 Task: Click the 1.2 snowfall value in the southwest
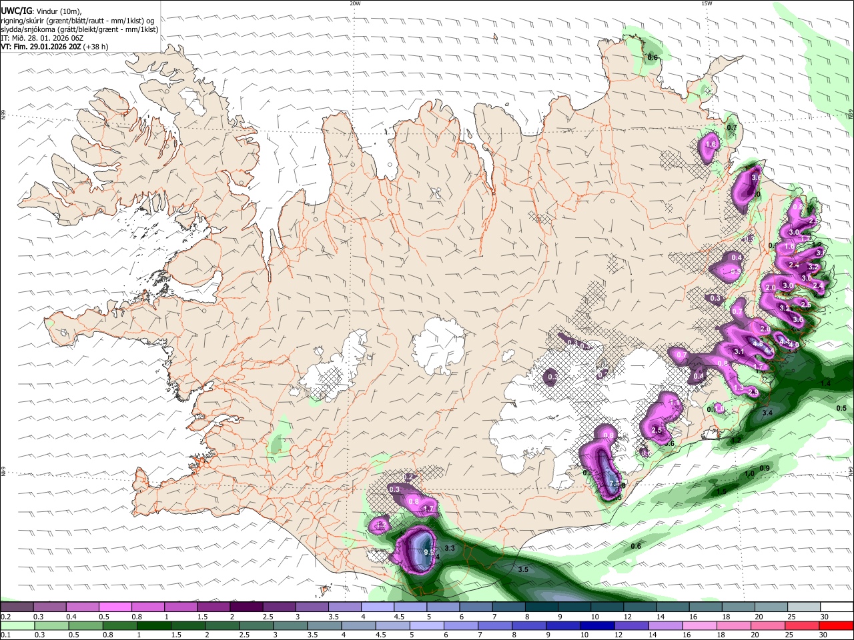[x=381, y=526]
